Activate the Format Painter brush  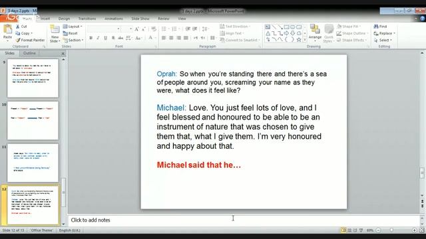[30, 40]
